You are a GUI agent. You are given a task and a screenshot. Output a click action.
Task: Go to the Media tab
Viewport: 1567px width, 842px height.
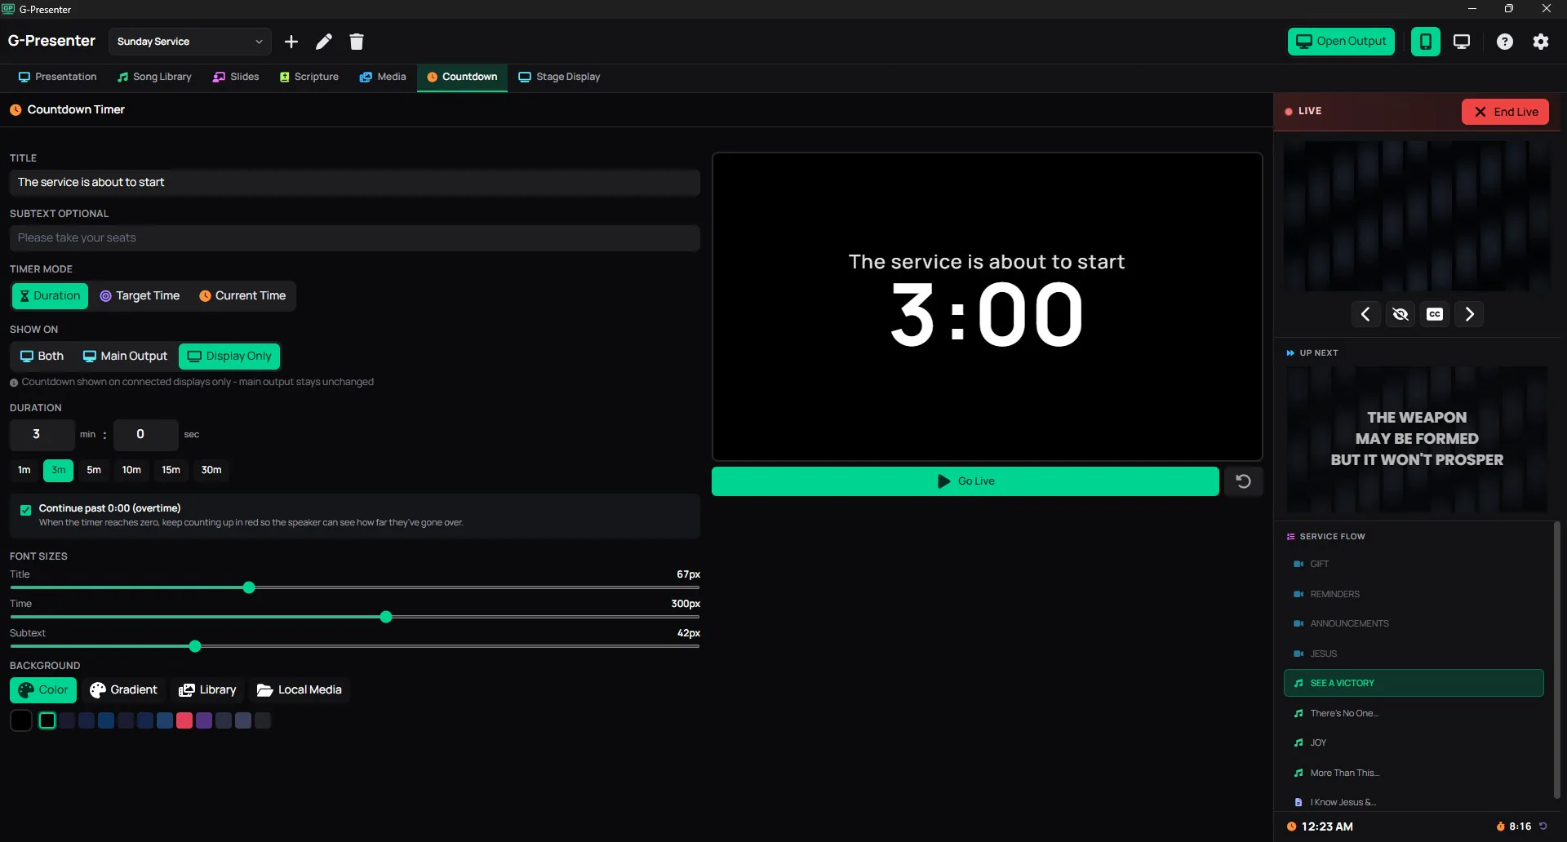[x=383, y=77]
